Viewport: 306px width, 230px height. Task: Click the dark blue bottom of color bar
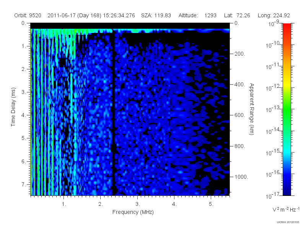tap(286, 190)
